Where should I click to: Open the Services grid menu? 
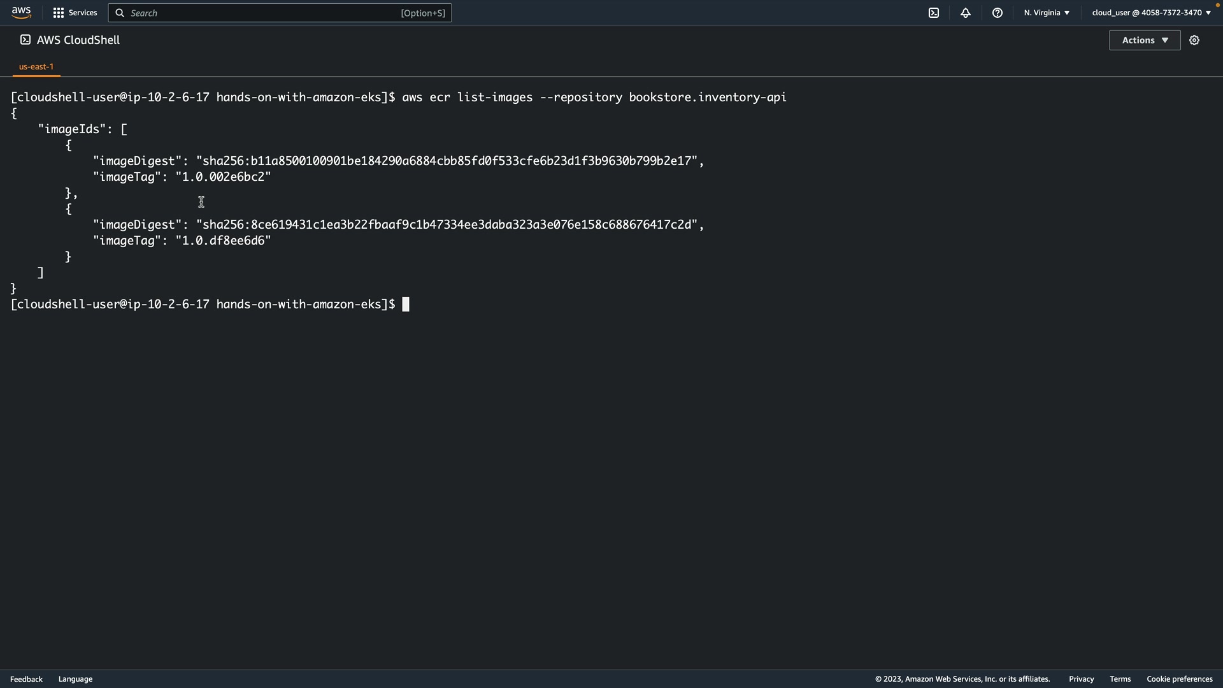[58, 13]
